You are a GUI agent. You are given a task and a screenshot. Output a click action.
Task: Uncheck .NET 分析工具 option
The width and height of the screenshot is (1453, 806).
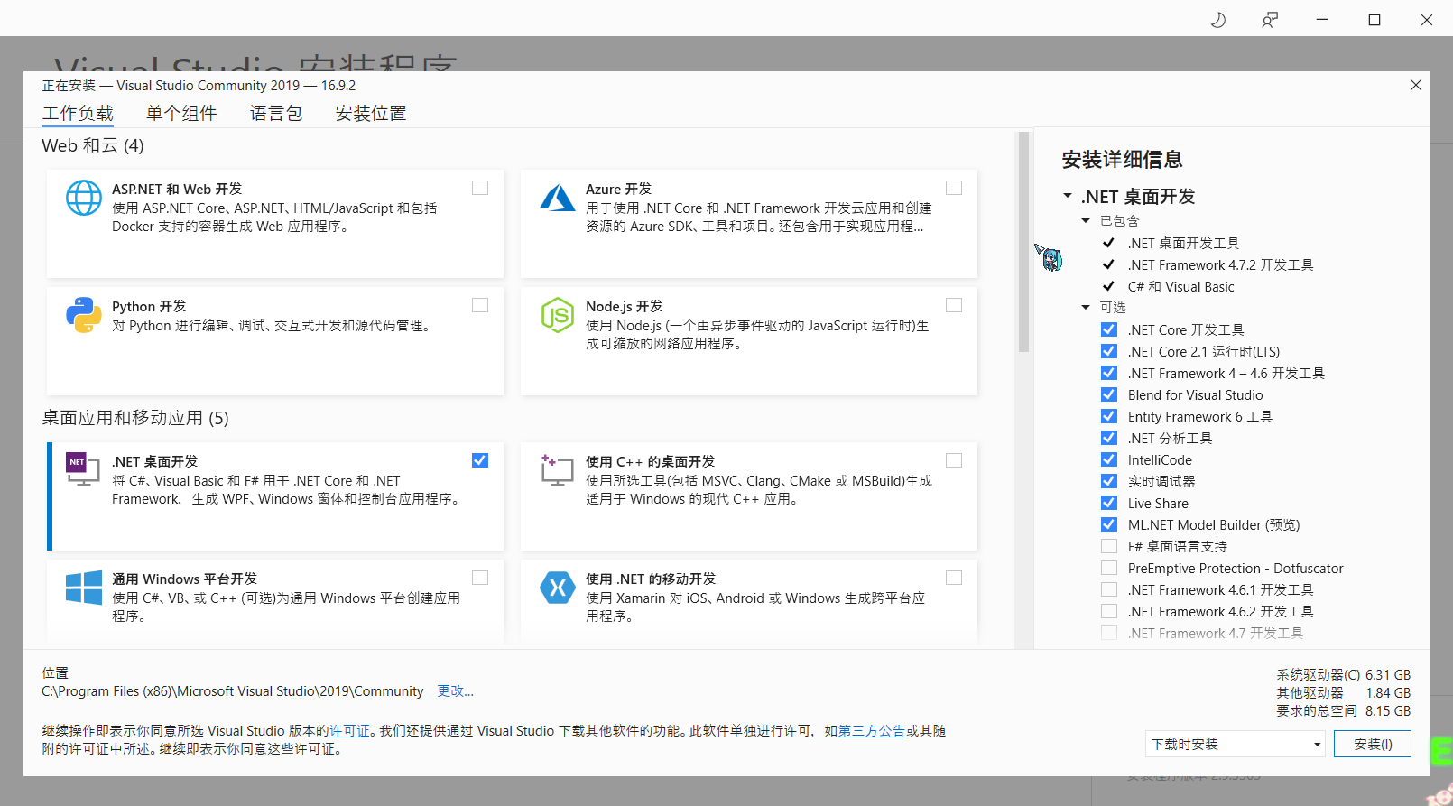tap(1109, 438)
